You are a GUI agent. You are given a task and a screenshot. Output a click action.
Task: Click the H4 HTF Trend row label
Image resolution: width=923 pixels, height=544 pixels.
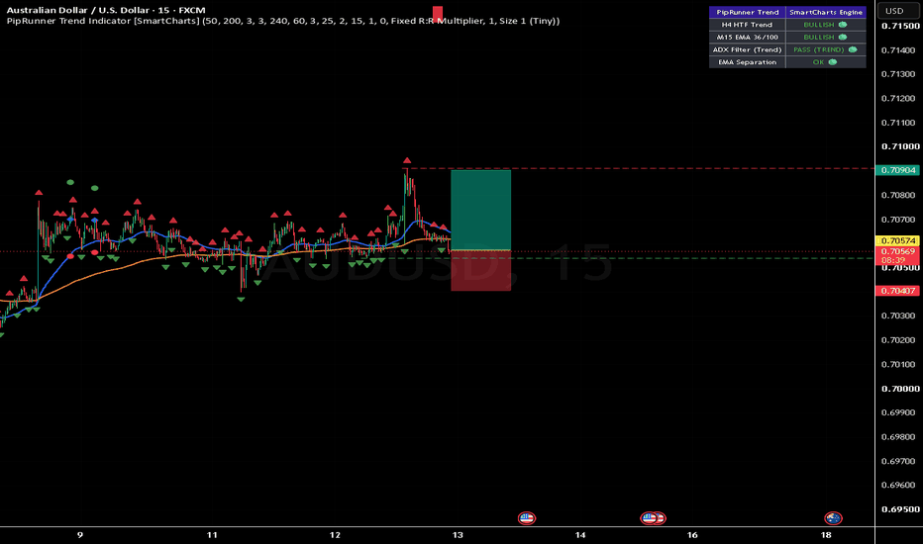pos(748,25)
